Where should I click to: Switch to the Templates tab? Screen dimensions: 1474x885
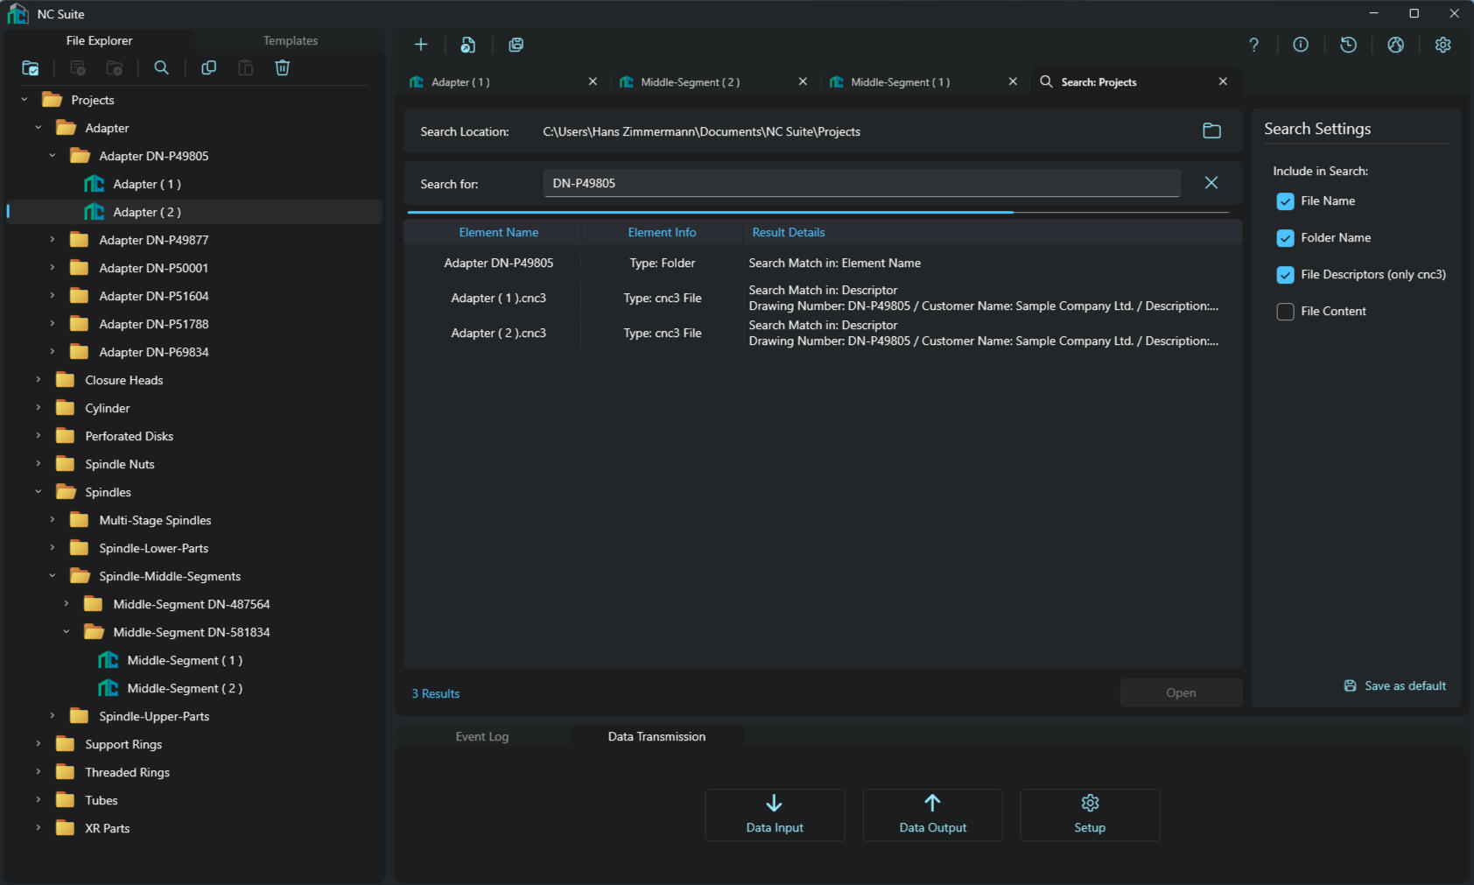pyautogui.click(x=290, y=41)
